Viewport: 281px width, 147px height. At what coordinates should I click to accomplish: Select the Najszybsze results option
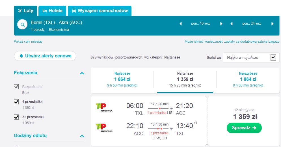pos(248,79)
